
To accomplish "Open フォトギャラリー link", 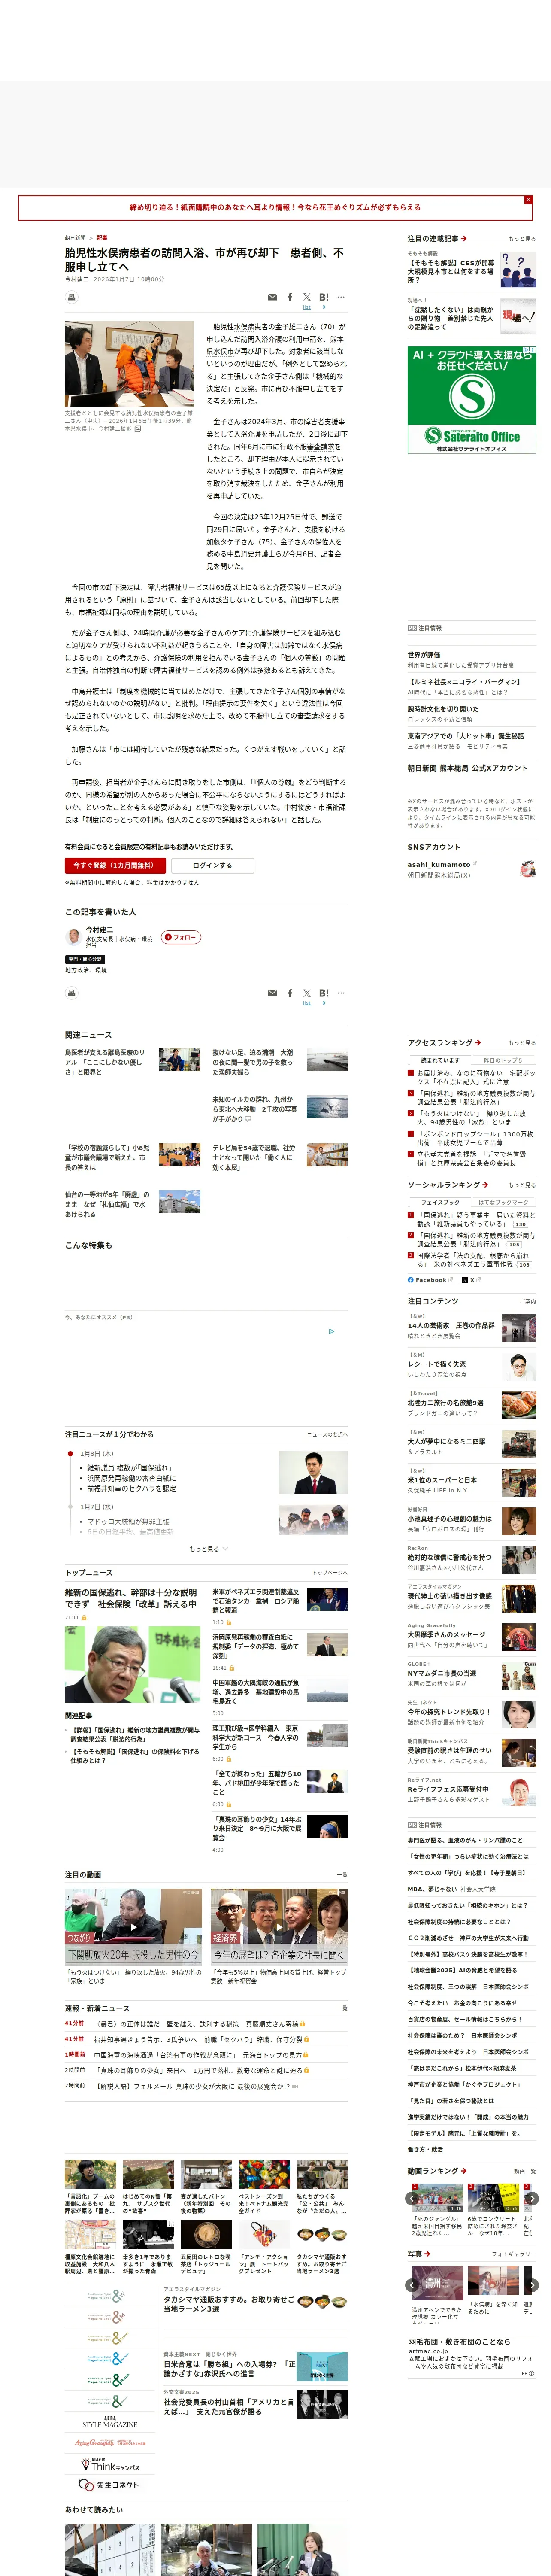I will (514, 2254).
